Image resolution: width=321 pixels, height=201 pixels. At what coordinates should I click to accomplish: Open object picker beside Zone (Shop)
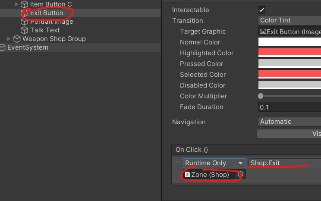coord(241,175)
